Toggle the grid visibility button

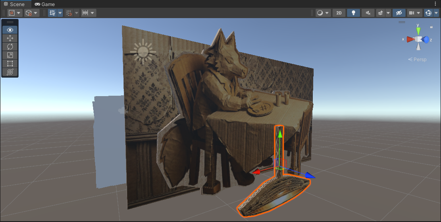click(52, 13)
